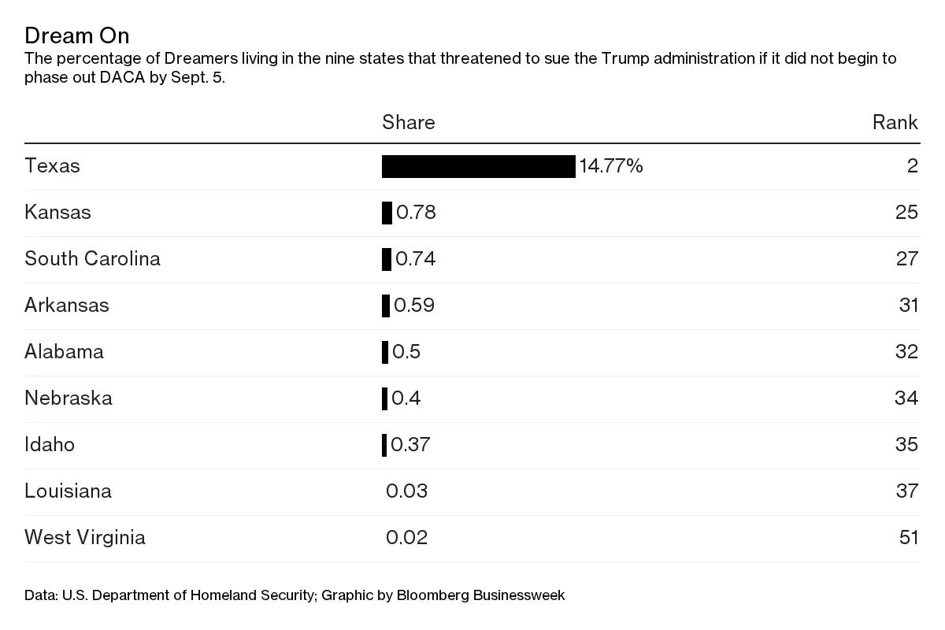Viewport: 945px width, 630px height.
Task: Click the Louisiana state name
Action: [69, 491]
